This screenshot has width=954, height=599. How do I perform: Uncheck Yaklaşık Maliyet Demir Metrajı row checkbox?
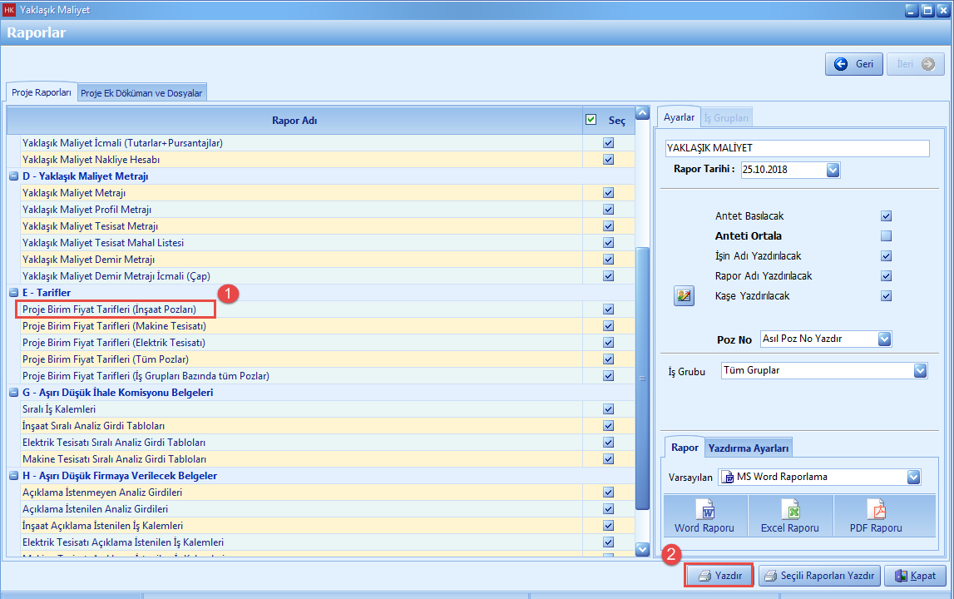click(x=608, y=260)
